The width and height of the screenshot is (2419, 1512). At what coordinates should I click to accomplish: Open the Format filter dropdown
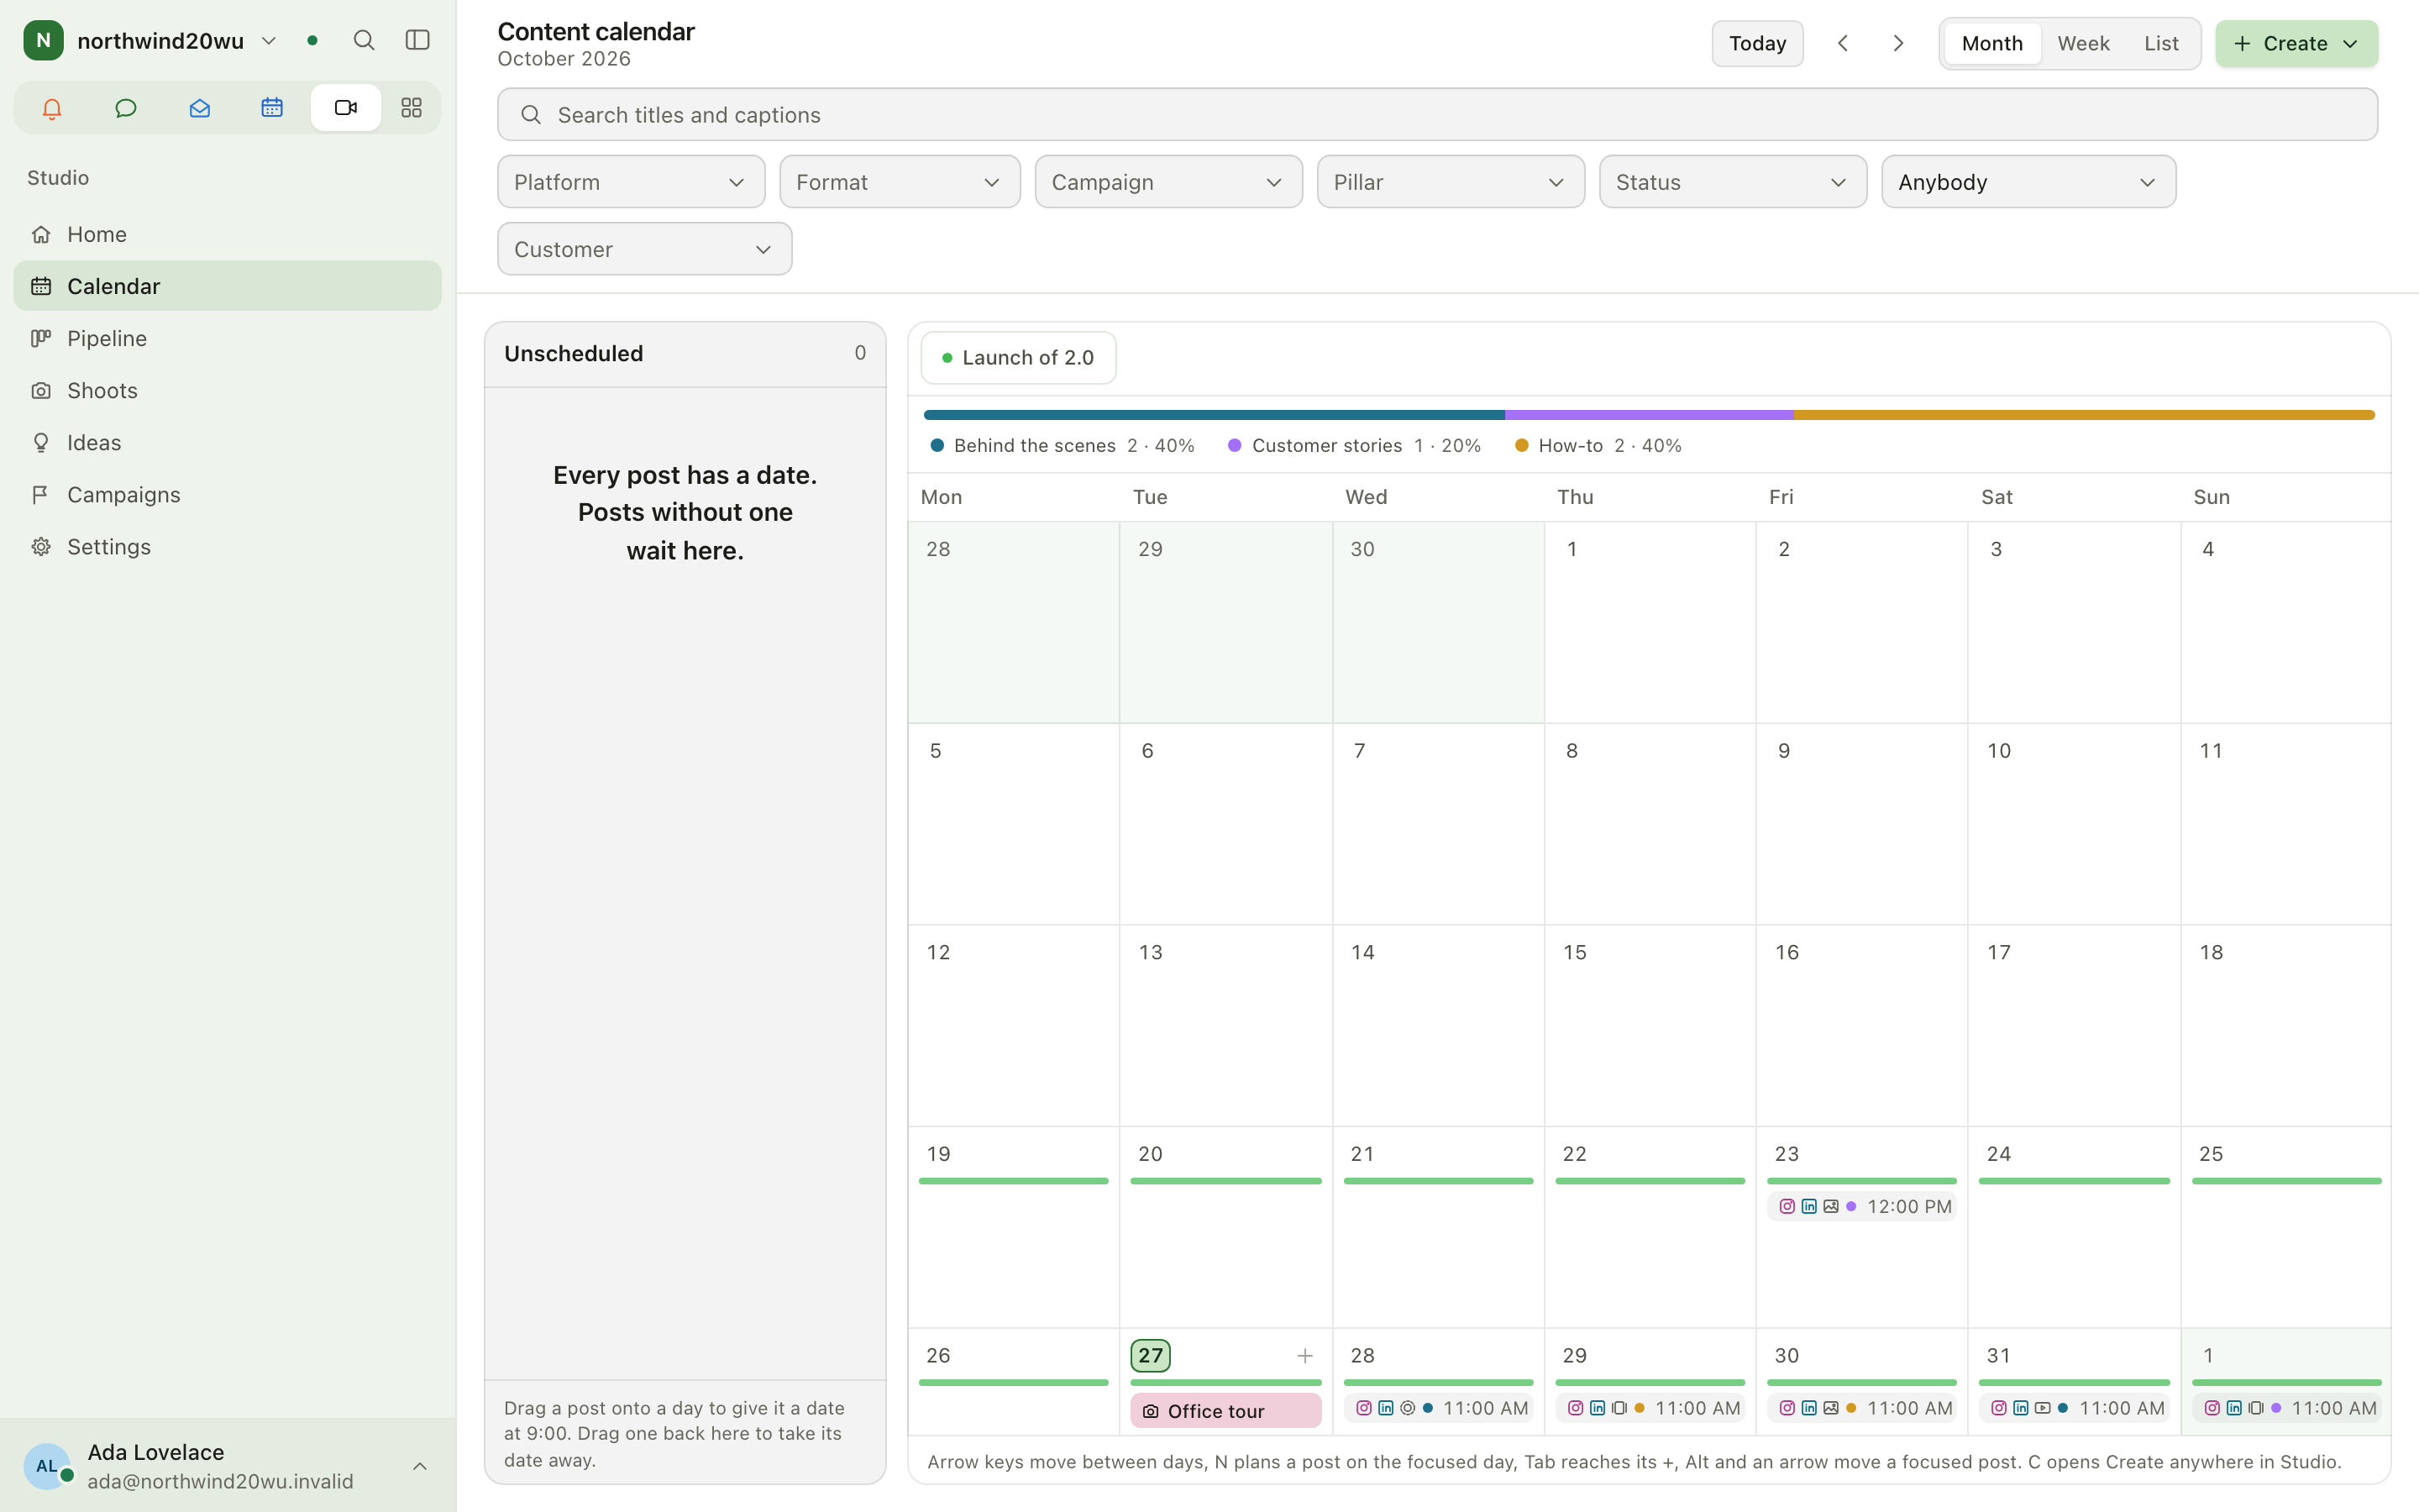click(x=900, y=182)
